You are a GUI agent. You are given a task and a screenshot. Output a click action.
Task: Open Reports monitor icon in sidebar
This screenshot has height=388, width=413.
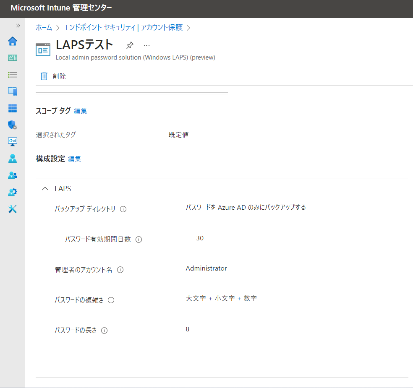click(x=13, y=142)
